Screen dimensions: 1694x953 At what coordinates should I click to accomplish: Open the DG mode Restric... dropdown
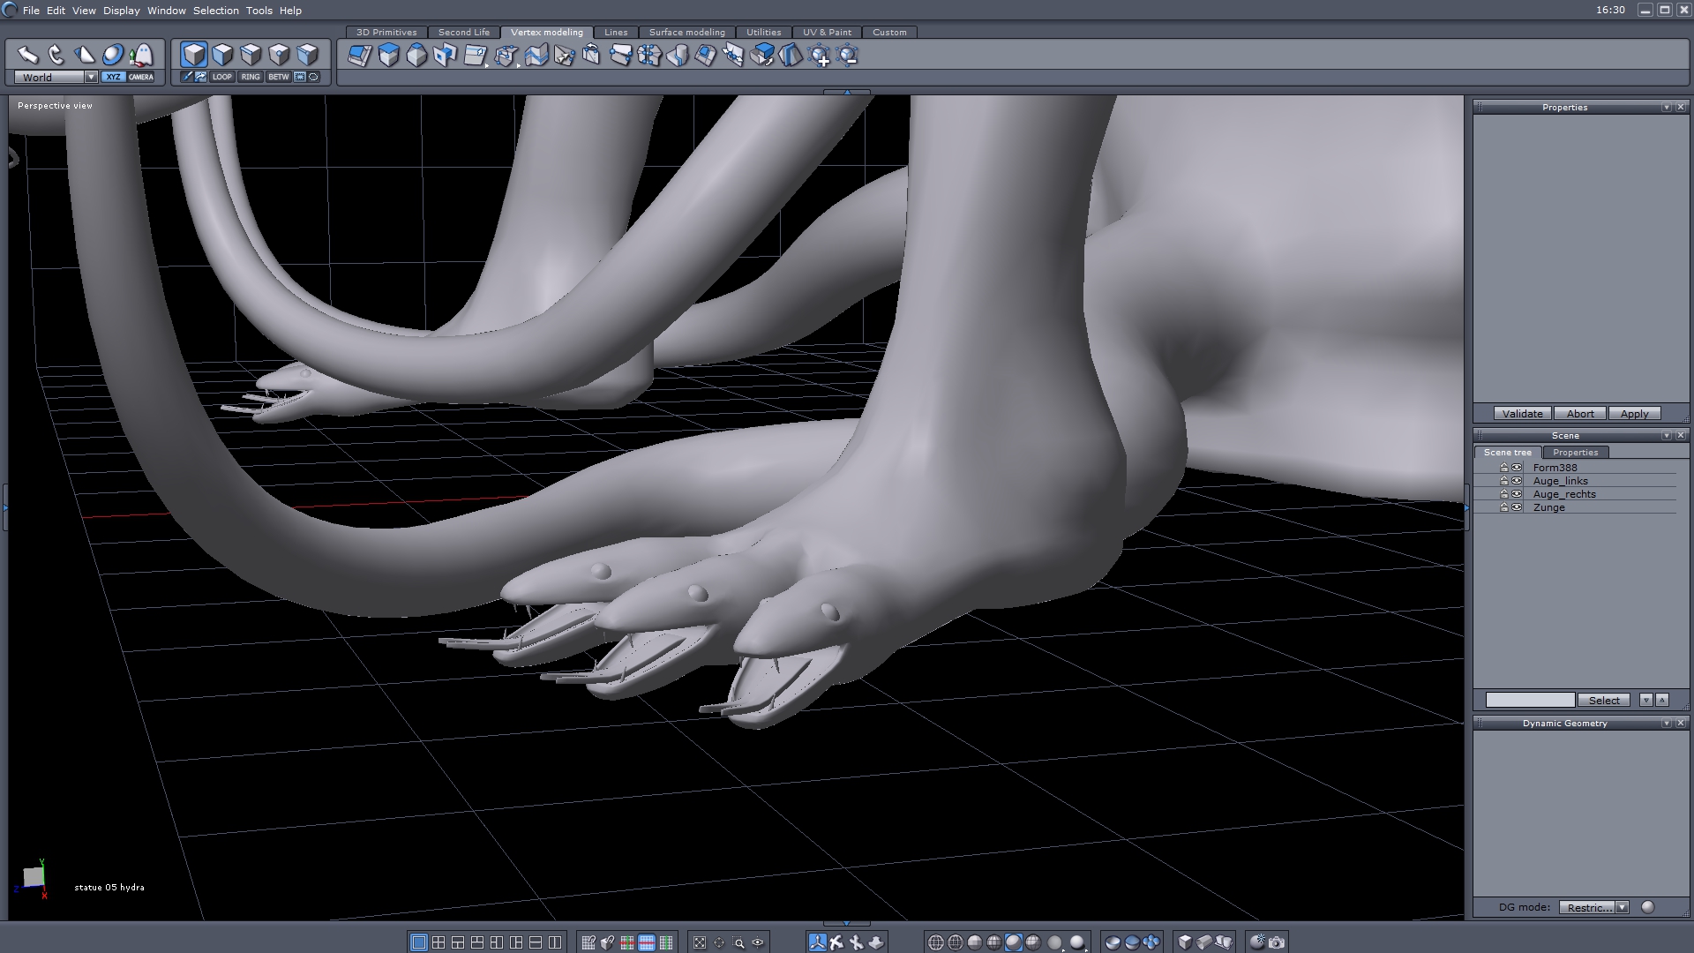pyautogui.click(x=1622, y=907)
